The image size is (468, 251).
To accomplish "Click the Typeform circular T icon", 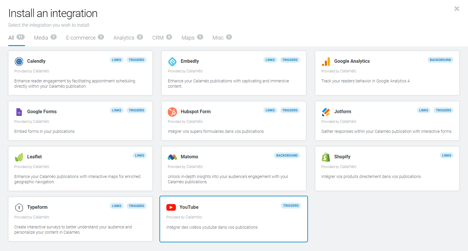I will click(19, 208).
